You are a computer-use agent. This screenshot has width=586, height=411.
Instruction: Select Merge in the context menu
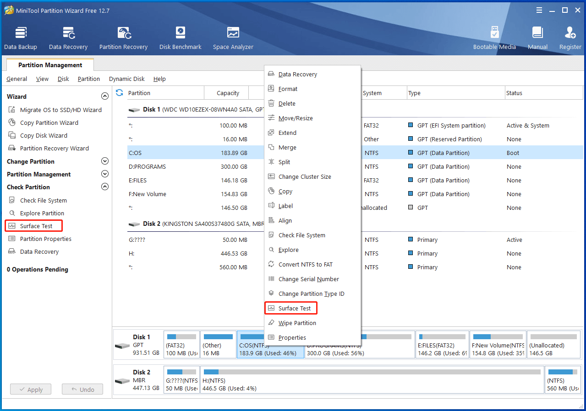tap(312, 148)
